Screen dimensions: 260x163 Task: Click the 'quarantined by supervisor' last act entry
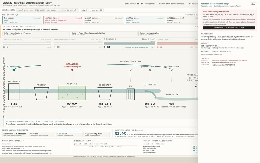(229, 60)
